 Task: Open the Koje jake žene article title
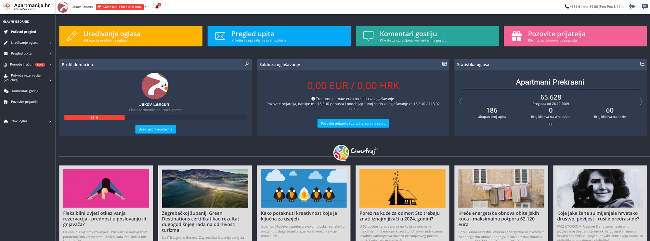(598, 216)
